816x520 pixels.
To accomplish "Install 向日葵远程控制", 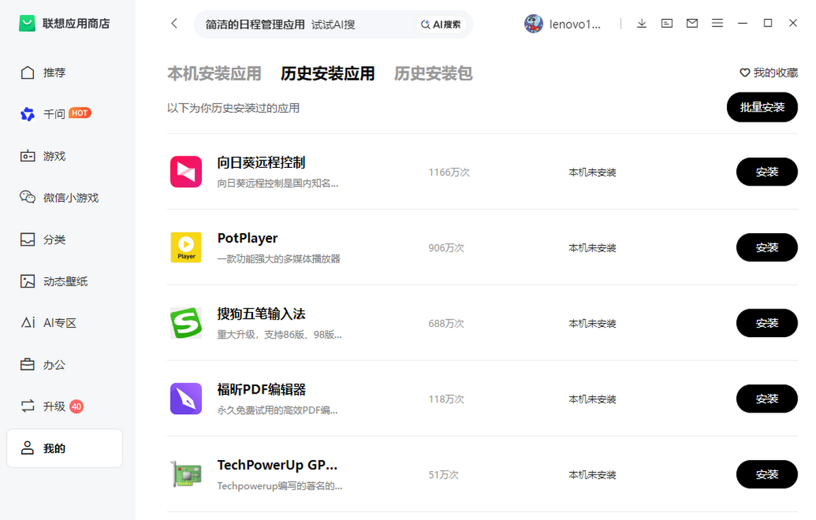I will coord(767,172).
